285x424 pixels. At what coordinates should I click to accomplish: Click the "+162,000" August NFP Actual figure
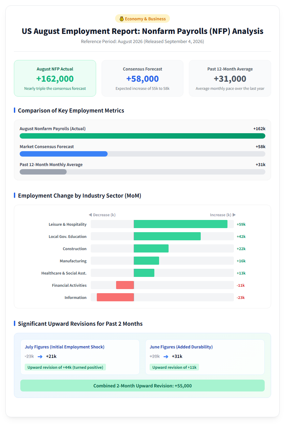(x=55, y=79)
